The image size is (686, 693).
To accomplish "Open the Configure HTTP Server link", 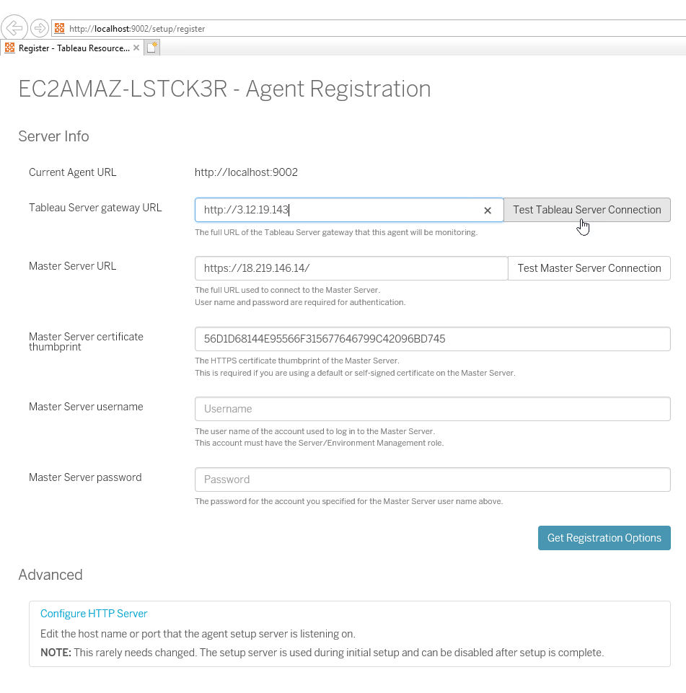I will pyautogui.click(x=94, y=614).
